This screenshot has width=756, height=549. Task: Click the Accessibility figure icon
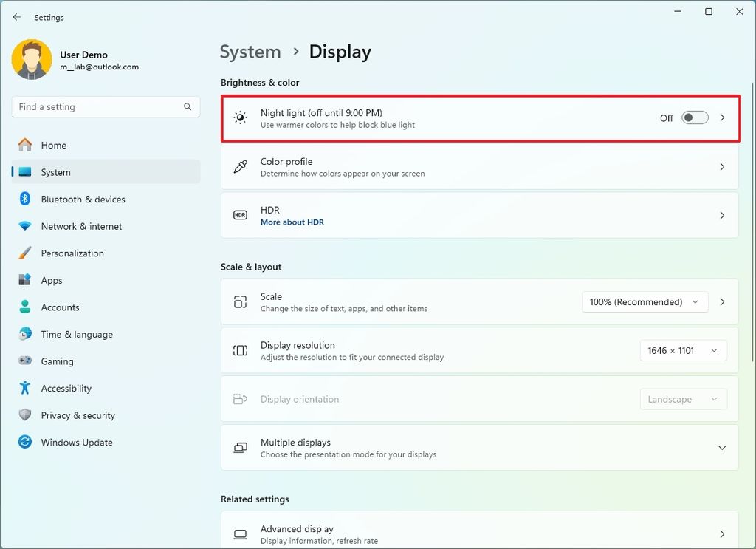click(25, 387)
